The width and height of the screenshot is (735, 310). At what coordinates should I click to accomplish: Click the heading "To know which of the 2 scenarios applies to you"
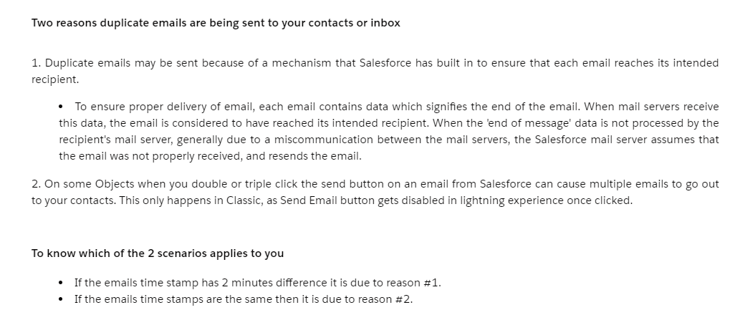click(158, 253)
